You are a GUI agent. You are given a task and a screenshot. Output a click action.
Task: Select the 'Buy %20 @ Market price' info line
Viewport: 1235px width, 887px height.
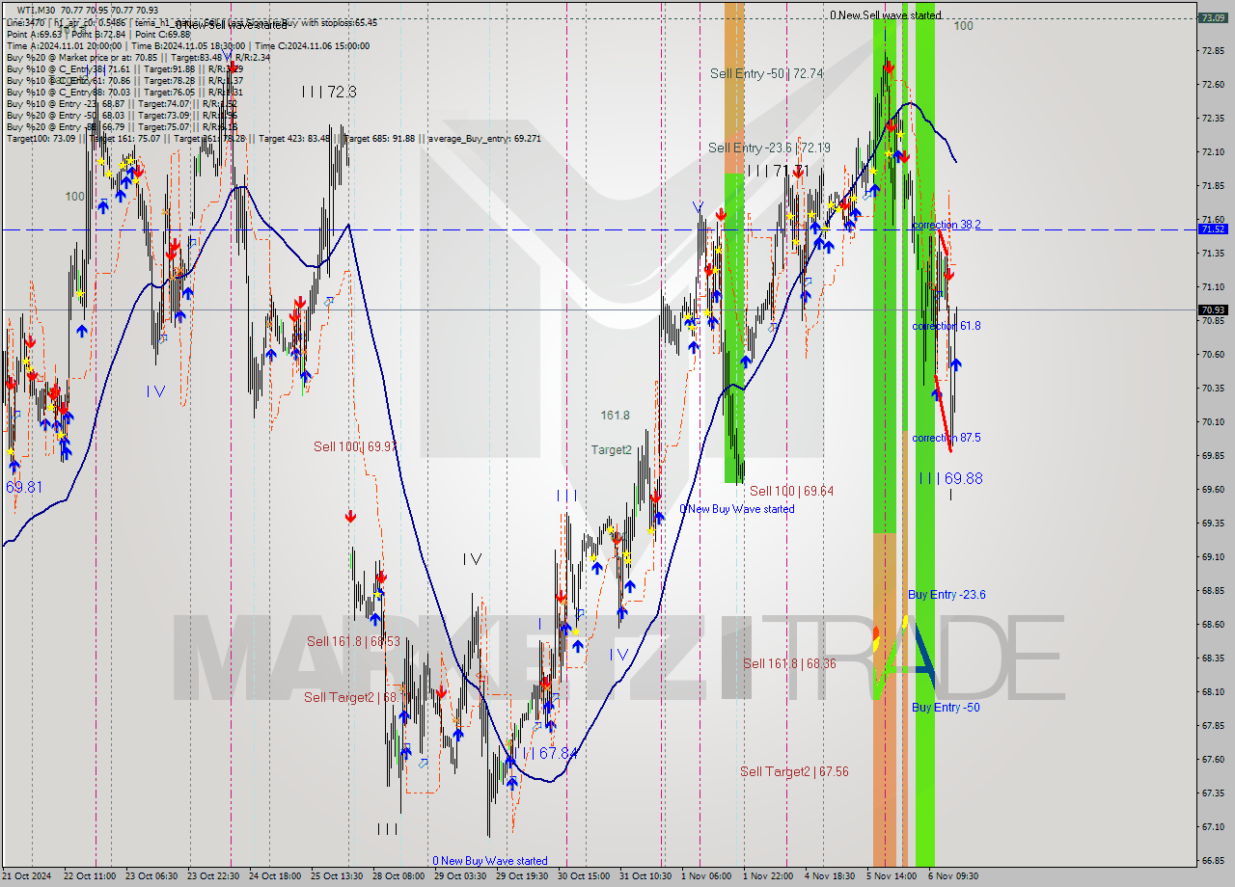[137, 57]
